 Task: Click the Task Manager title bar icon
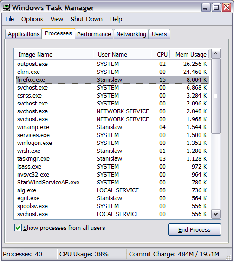point(6,8)
